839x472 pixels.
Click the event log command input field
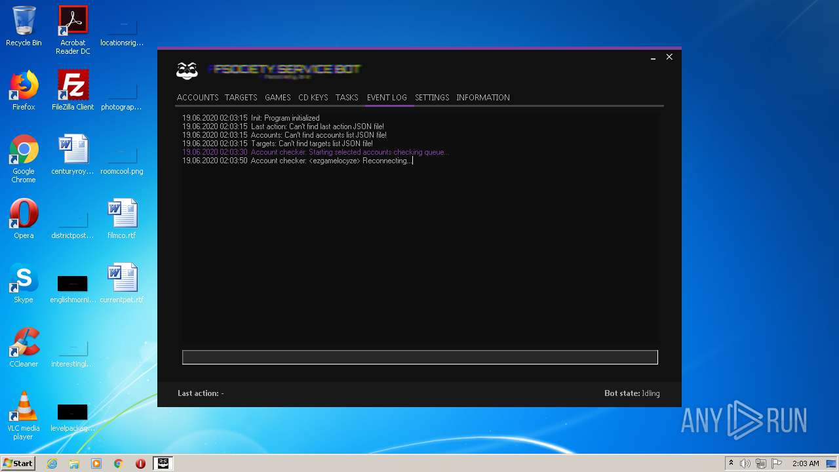coord(420,357)
